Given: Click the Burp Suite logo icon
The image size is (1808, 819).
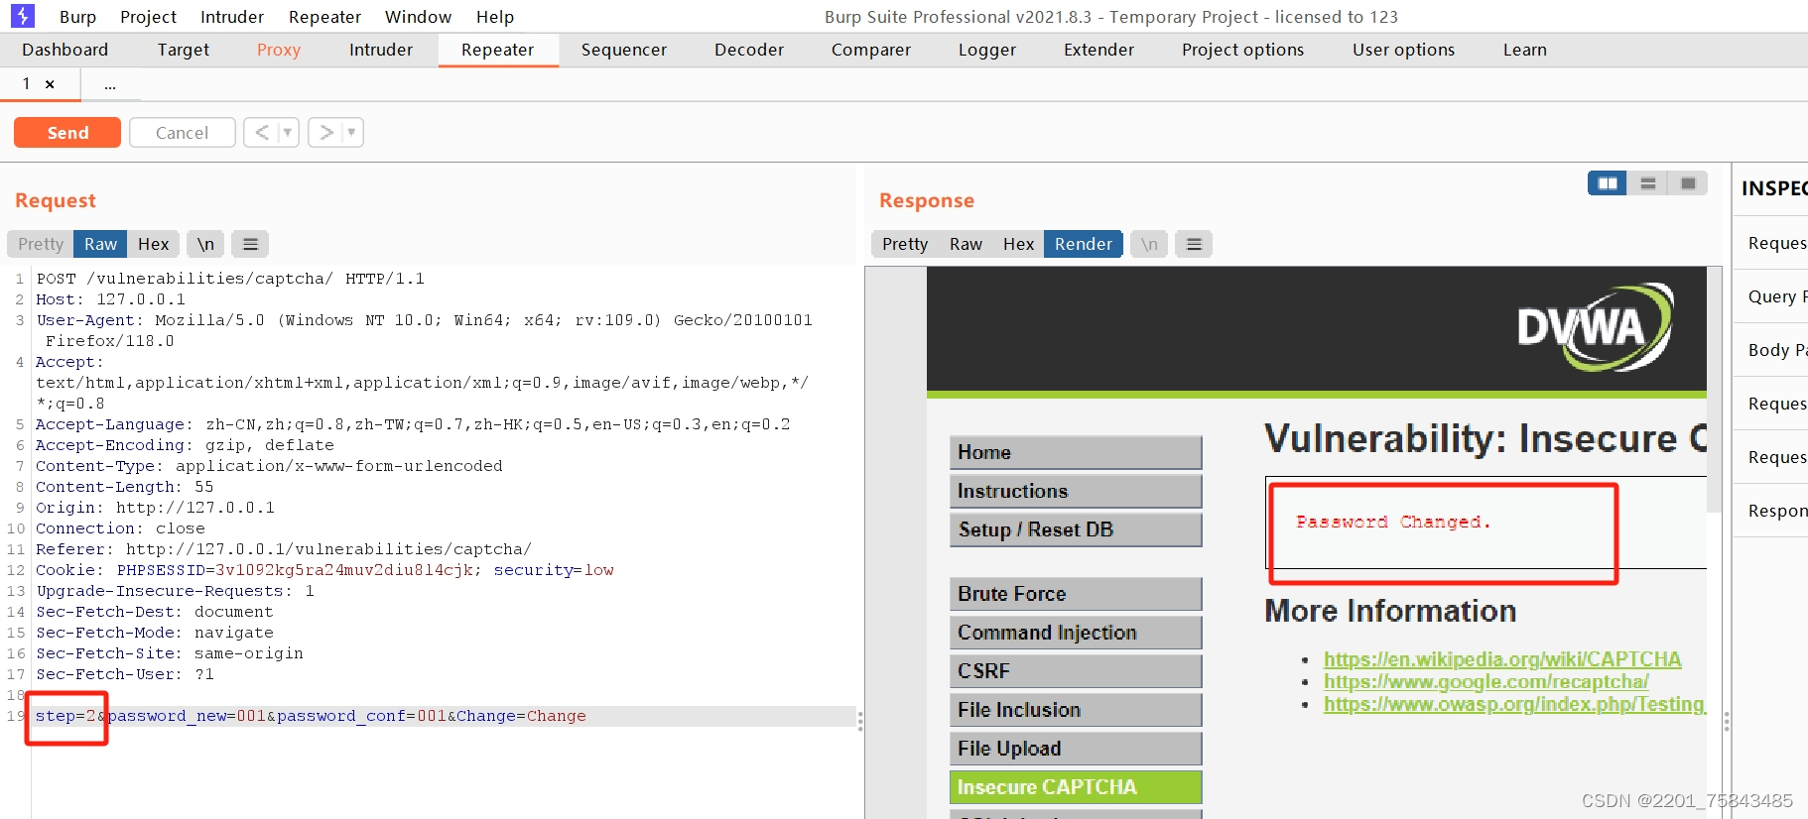Looking at the screenshot, I should (x=22, y=16).
